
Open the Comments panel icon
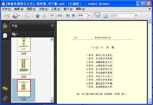point(5,89)
